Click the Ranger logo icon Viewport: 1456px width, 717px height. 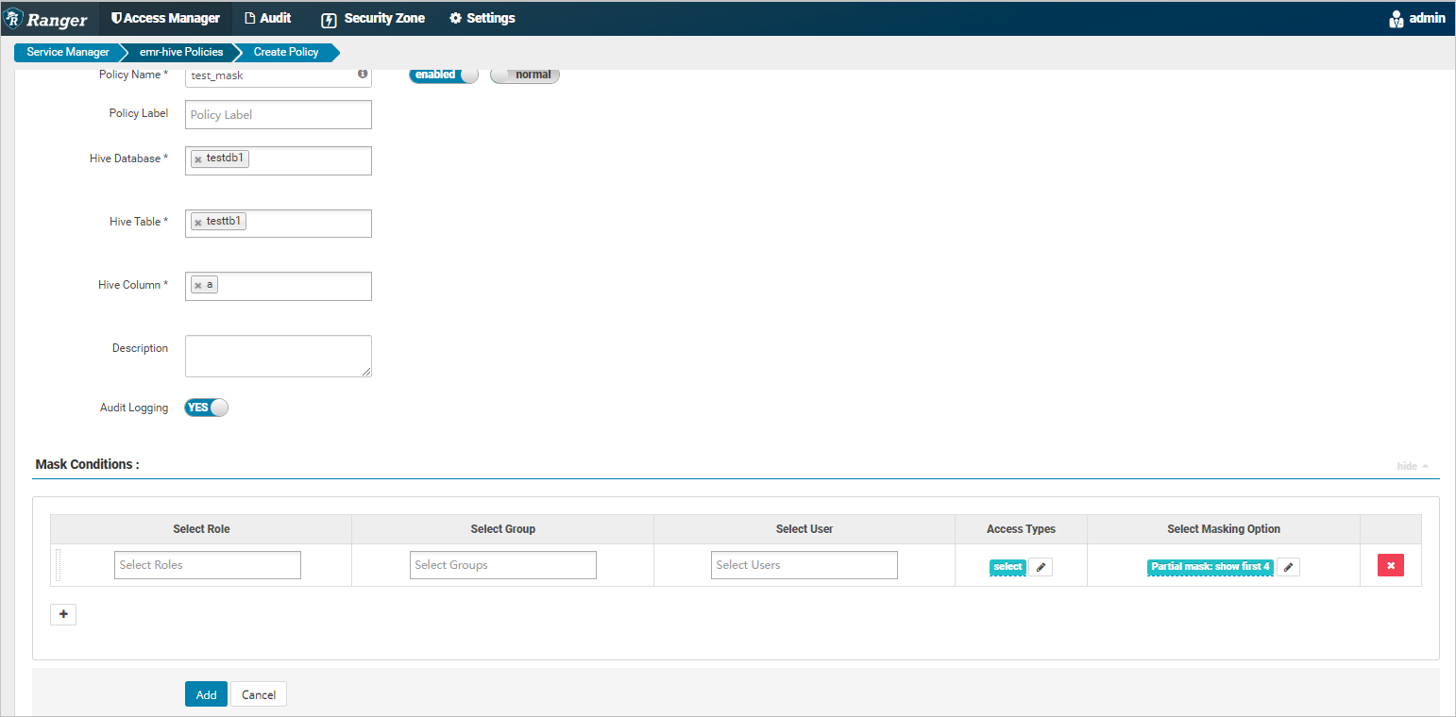pyautogui.click(x=14, y=19)
